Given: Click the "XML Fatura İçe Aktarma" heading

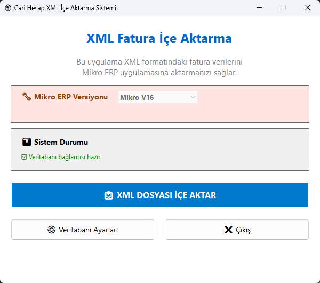Looking at the screenshot, I should (x=159, y=39).
